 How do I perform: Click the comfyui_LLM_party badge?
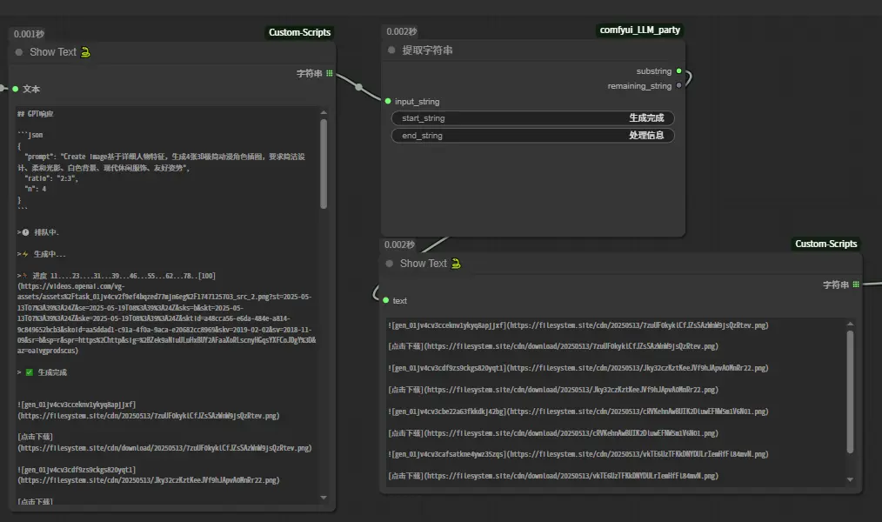(x=639, y=30)
